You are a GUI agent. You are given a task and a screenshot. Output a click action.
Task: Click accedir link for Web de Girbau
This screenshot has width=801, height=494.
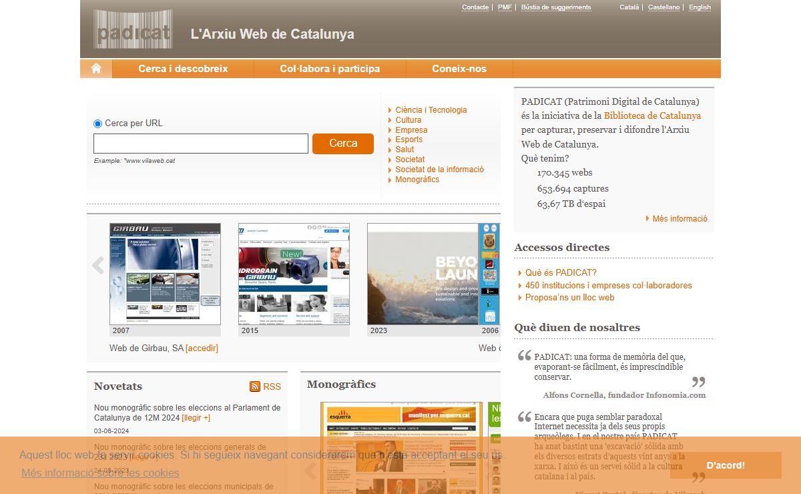[202, 348]
